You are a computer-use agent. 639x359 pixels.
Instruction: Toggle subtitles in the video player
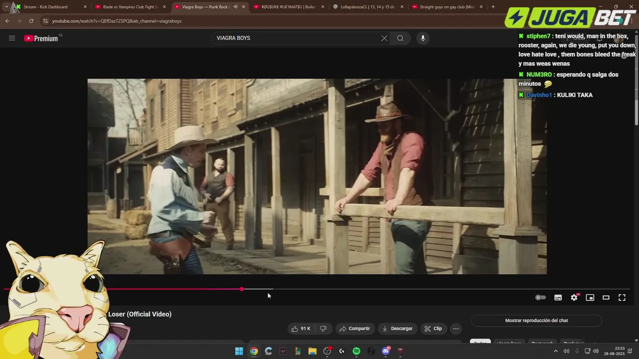[558, 297]
